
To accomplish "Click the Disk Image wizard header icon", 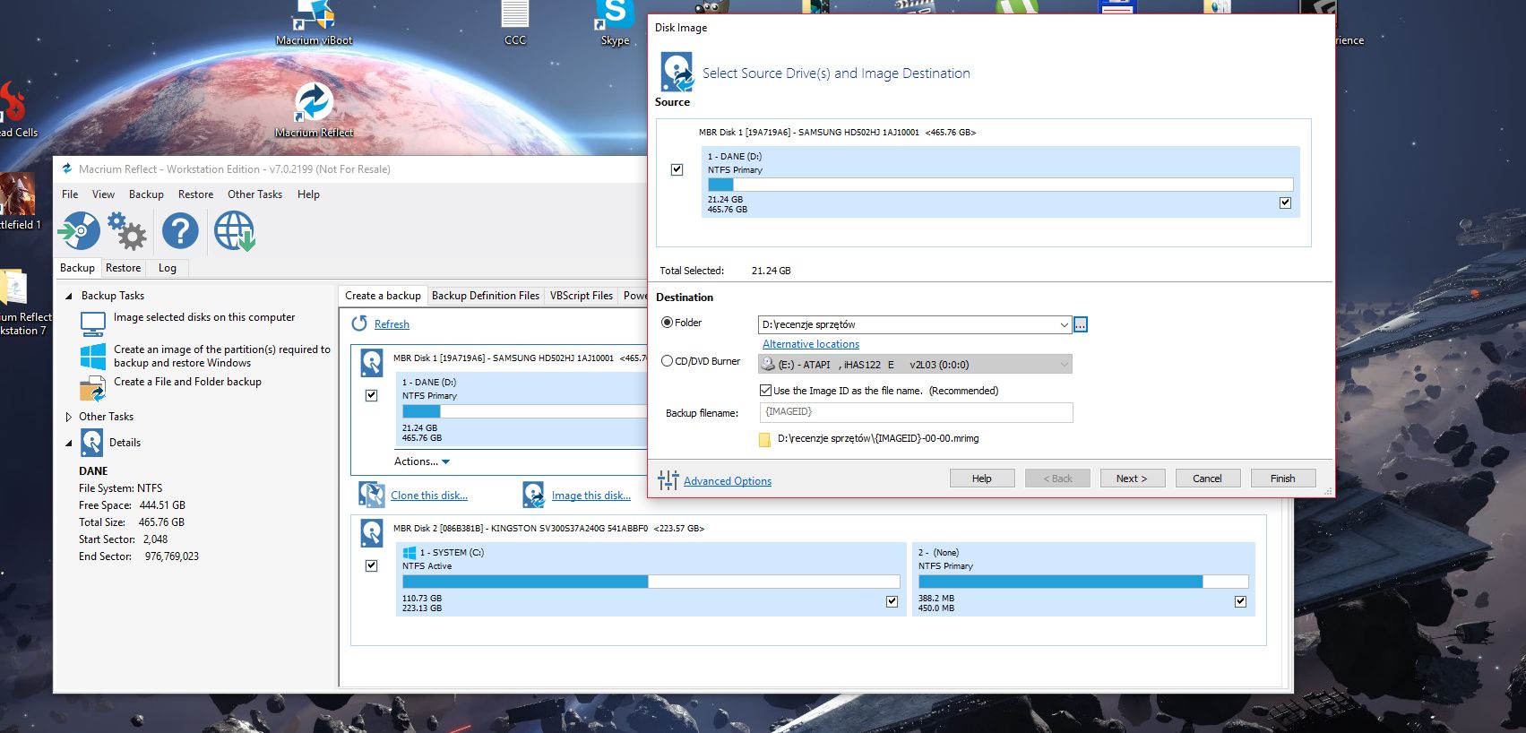I will pyautogui.click(x=677, y=72).
